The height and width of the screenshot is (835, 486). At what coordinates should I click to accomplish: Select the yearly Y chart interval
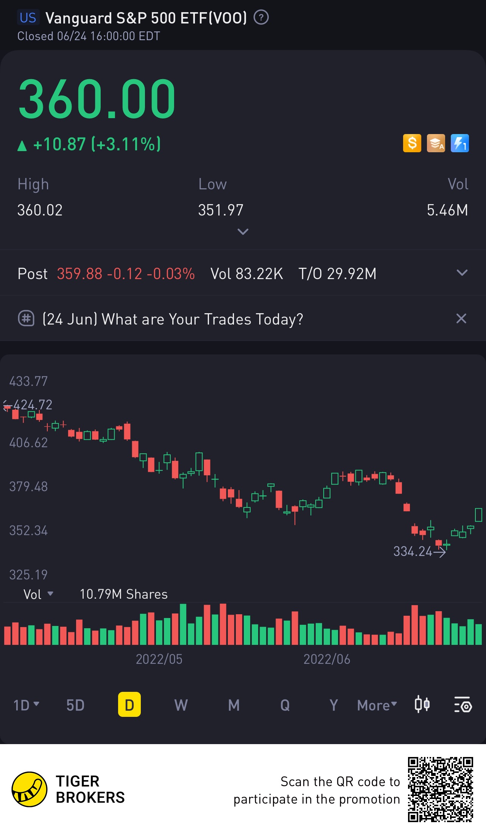pos(333,705)
